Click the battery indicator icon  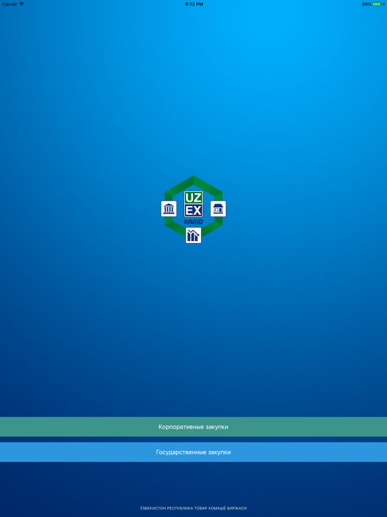378,4
